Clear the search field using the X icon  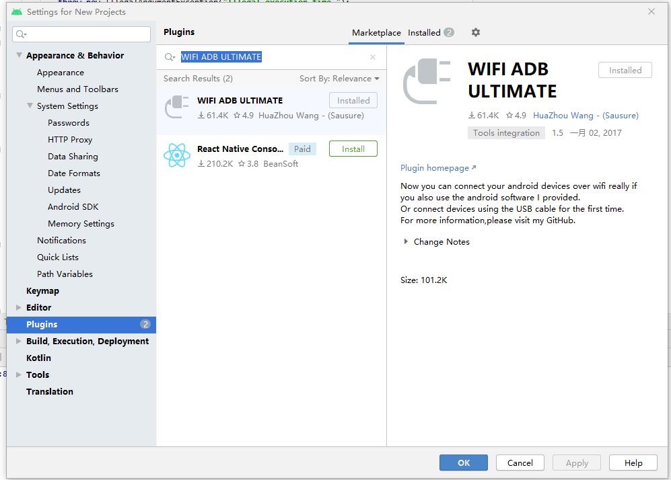[373, 57]
